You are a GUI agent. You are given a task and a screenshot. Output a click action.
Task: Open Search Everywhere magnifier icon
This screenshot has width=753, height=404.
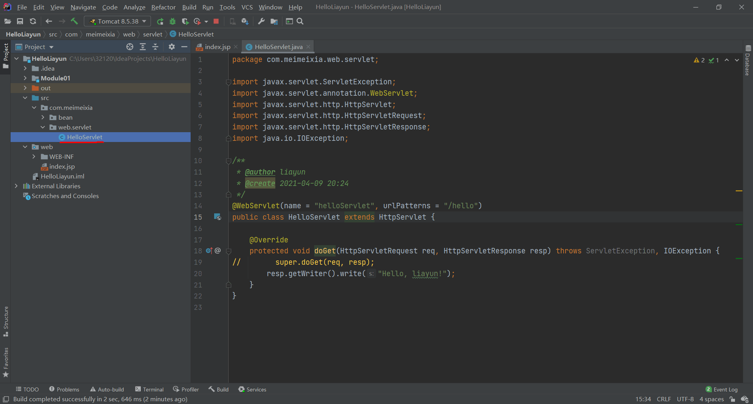click(x=300, y=21)
